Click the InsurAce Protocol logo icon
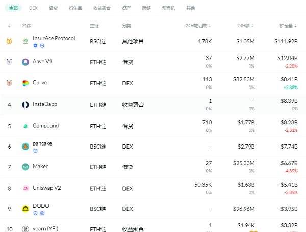Image resolution: width=306 pixels, height=232 pixels. [25, 41]
